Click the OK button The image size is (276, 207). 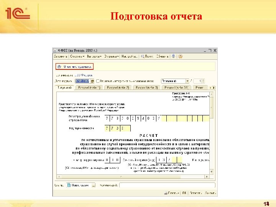[x=184, y=193]
